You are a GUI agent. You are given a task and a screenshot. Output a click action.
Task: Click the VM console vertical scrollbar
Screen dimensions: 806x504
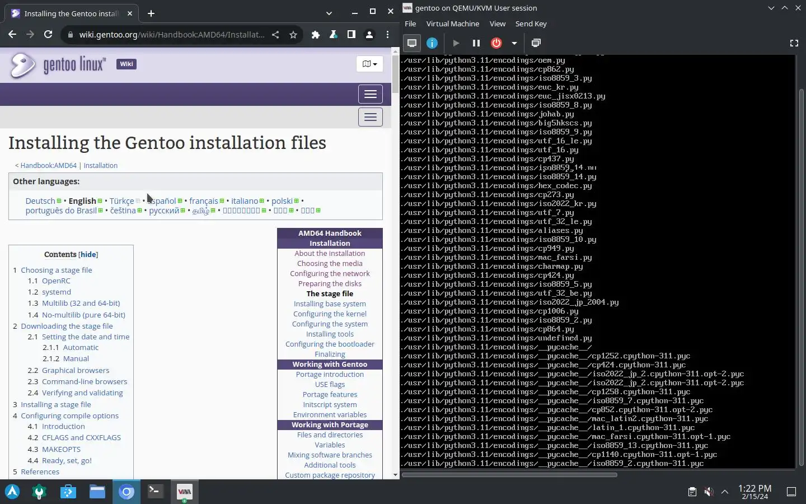coord(802,277)
